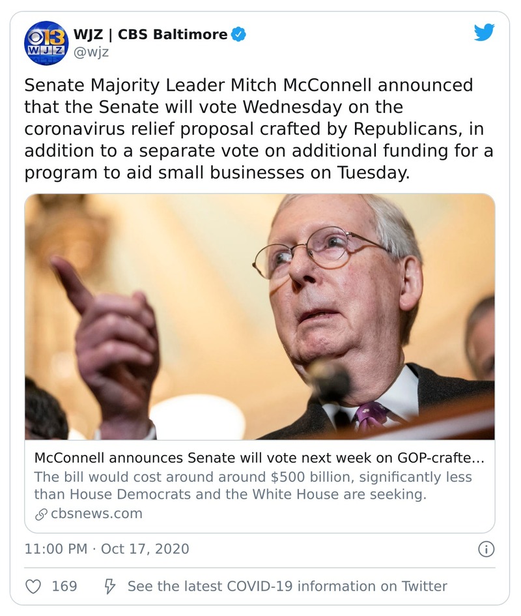Click the blue verified badge

(240, 35)
